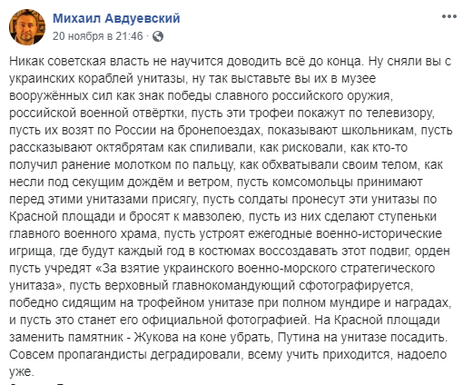This screenshot has width=463, height=385.
Task: Open the Михаил Авдуевский author name link
Action: (116, 18)
